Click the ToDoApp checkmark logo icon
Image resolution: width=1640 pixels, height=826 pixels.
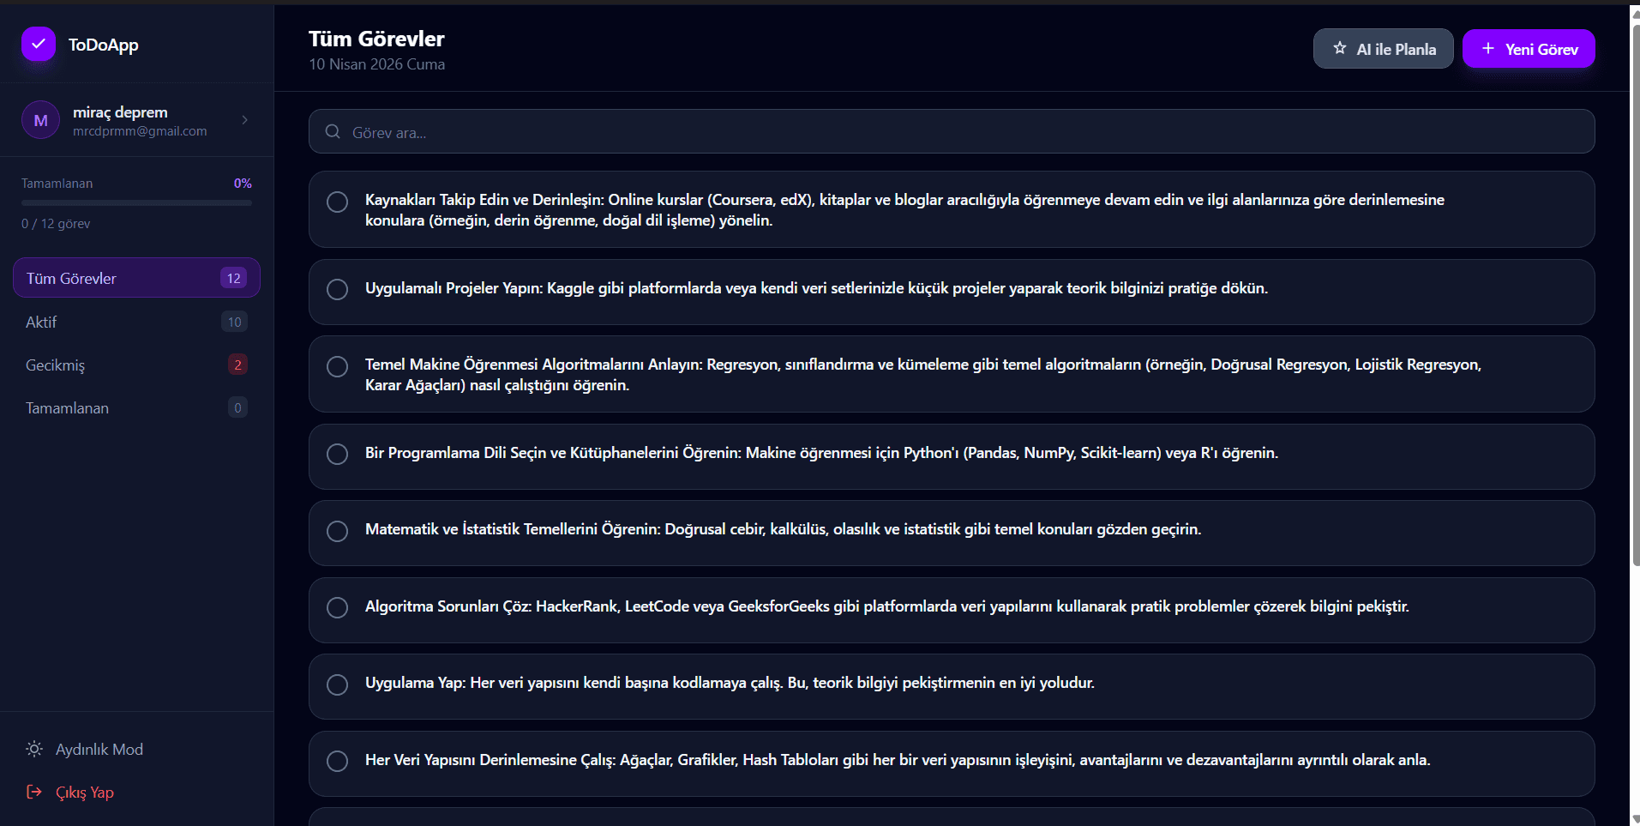39,45
